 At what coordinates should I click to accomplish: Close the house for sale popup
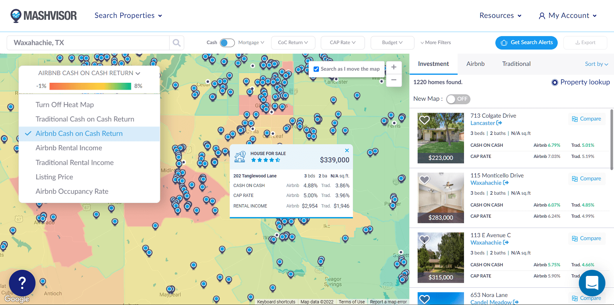tap(347, 150)
